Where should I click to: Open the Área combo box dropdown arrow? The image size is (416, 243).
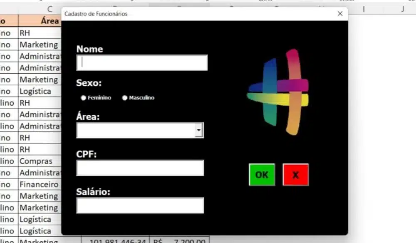(199, 130)
